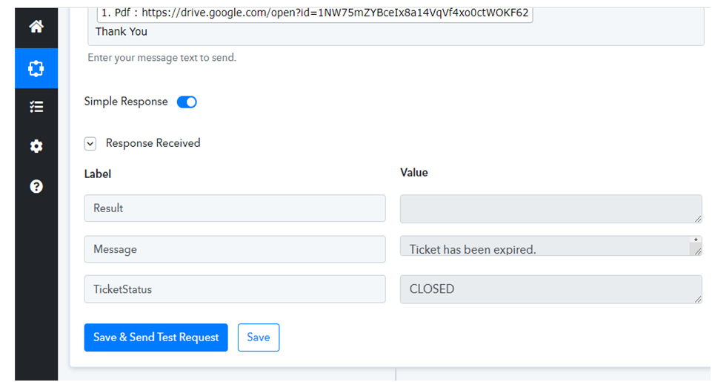Select the Result label field

(x=235, y=208)
